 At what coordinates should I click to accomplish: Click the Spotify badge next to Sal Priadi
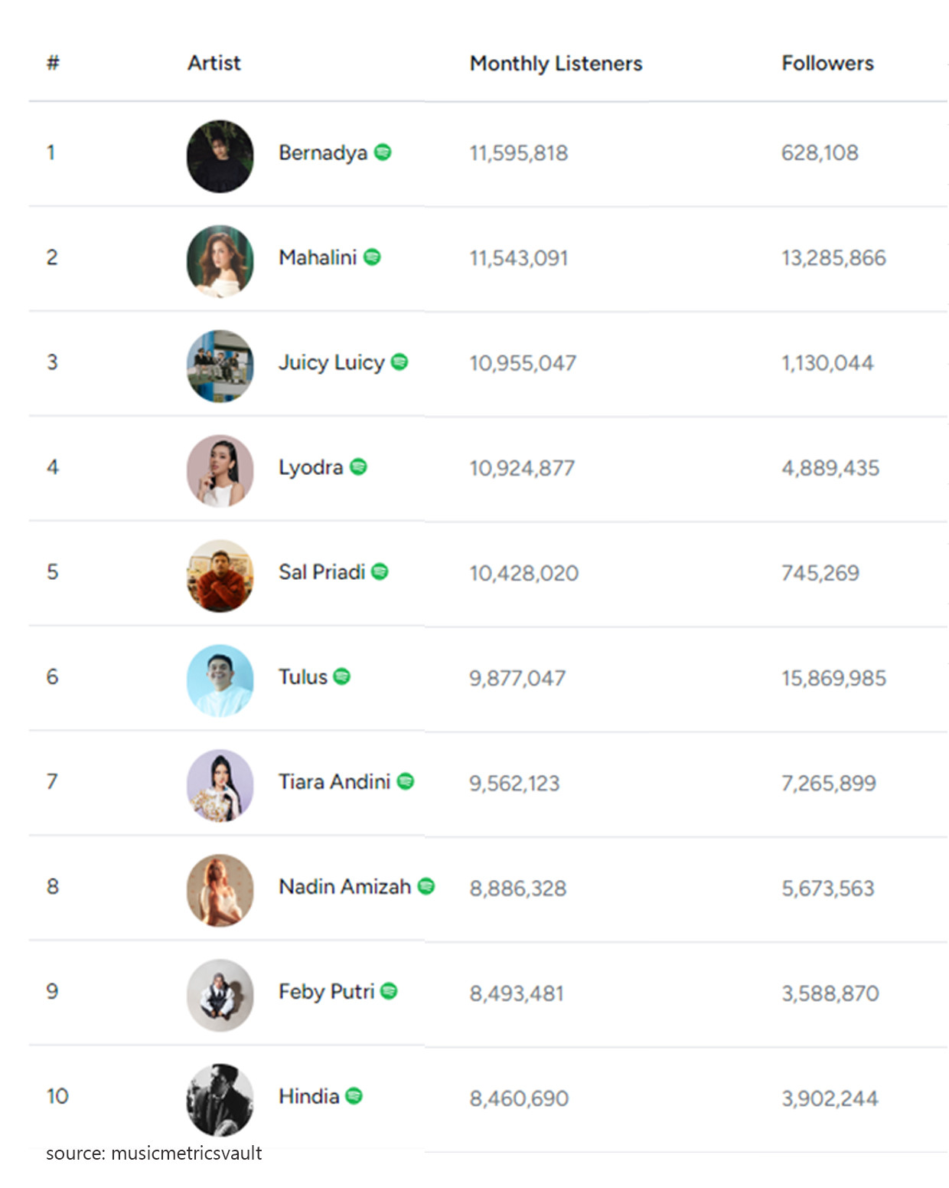pos(380,571)
